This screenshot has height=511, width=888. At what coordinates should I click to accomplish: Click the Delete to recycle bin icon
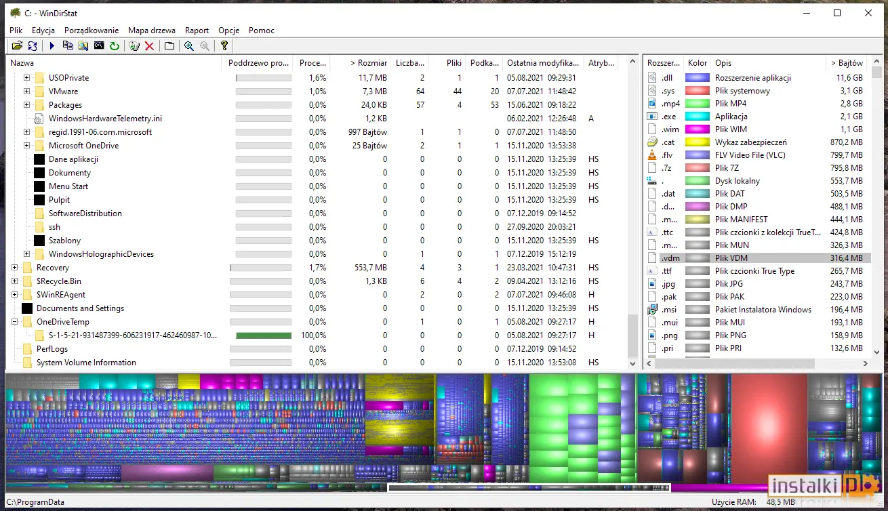134,45
